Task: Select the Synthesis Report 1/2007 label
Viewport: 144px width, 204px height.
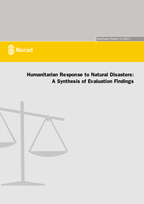Action: (113, 39)
